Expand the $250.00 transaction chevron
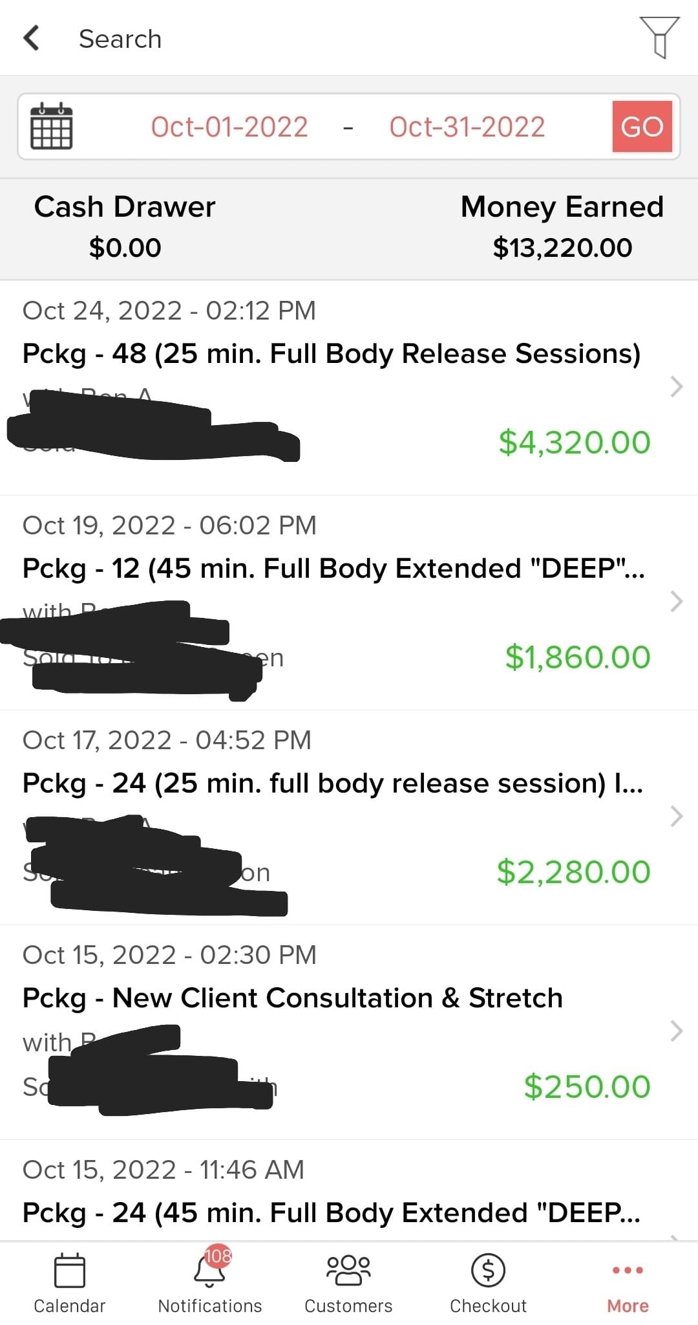 pyautogui.click(x=676, y=1031)
